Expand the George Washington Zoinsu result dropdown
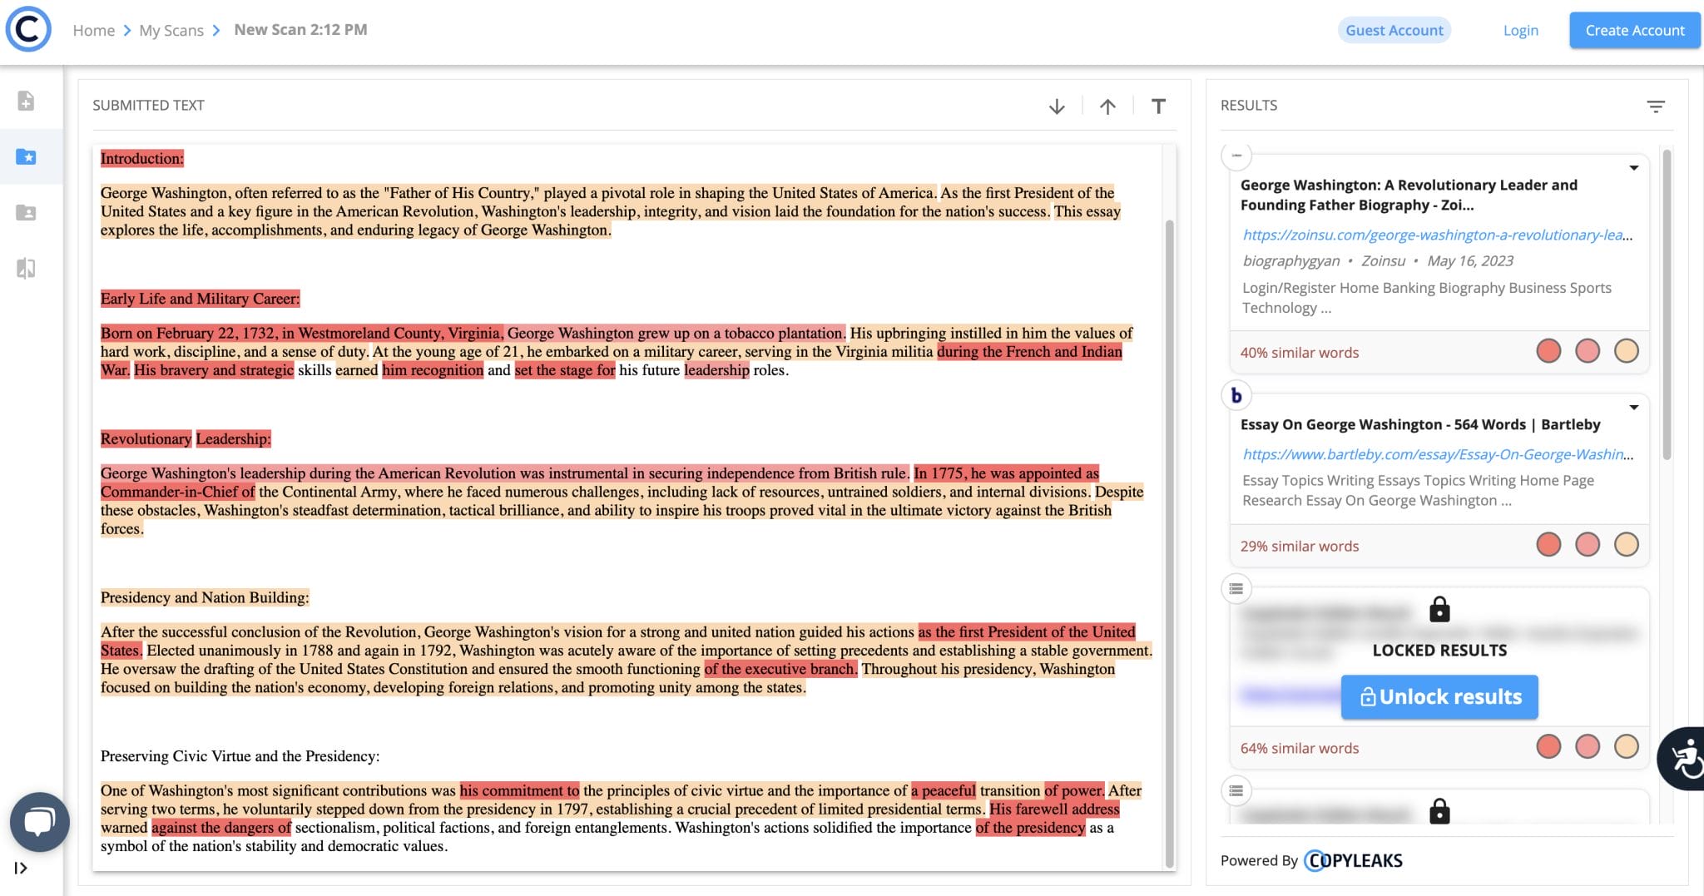 point(1634,168)
